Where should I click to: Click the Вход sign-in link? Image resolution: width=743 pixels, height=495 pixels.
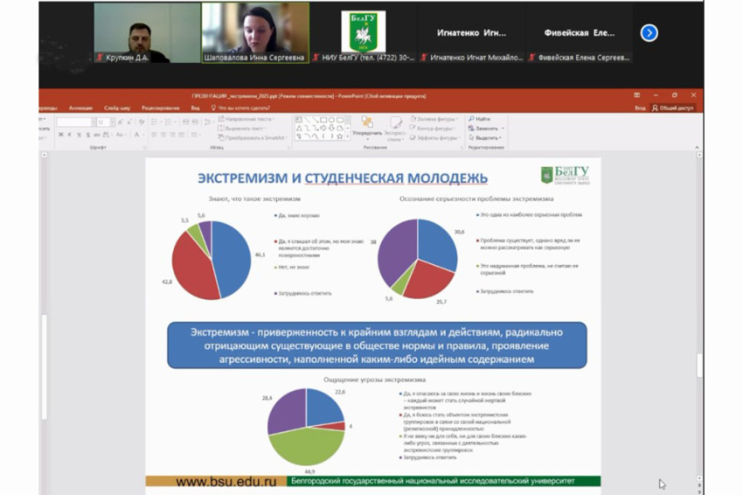click(x=640, y=108)
